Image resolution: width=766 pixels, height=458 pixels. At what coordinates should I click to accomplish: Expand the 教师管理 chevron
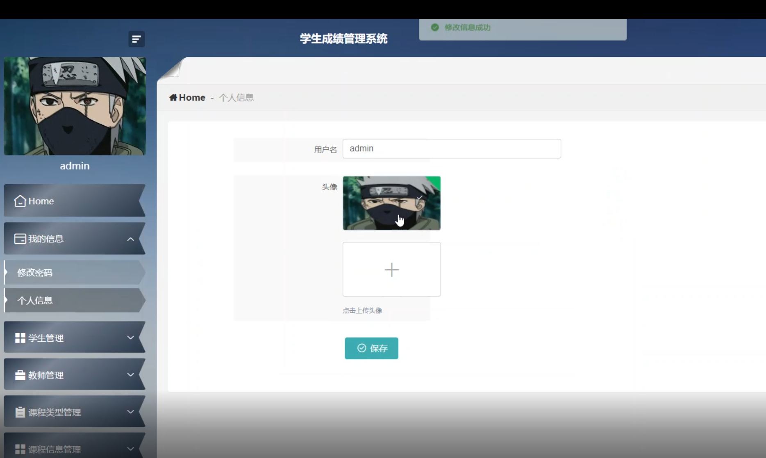tap(130, 375)
